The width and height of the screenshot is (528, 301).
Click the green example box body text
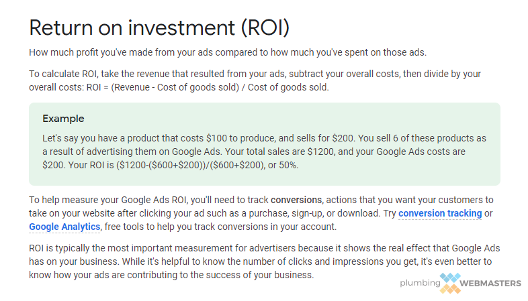coord(265,152)
